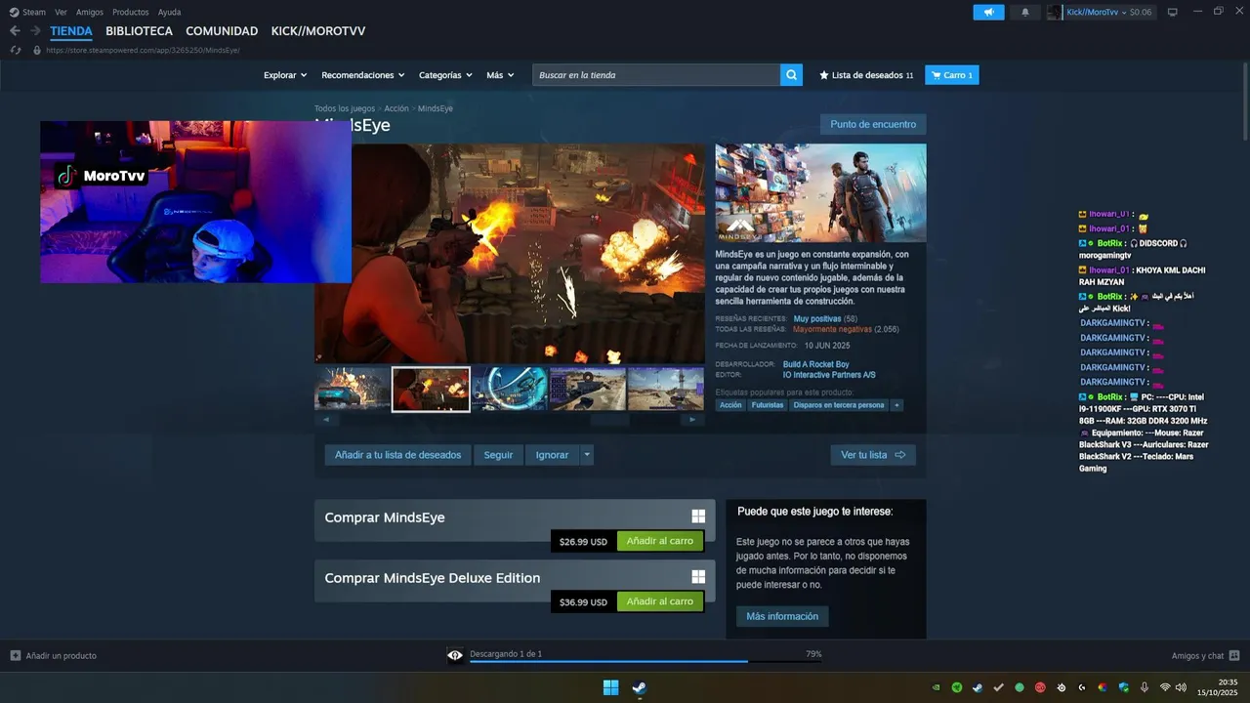Open the Productos menu
This screenshot has width=1250, height=703.
[x=131, y=12]
